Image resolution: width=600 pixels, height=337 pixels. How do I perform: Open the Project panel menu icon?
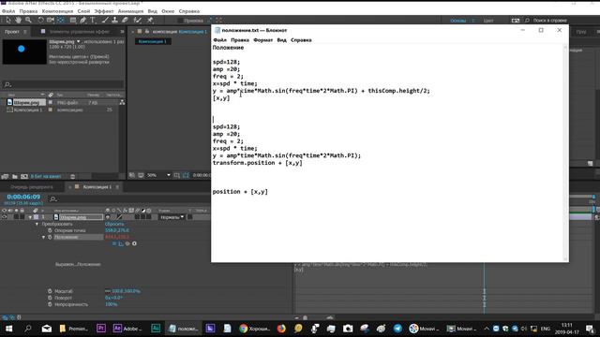(25, 32)
